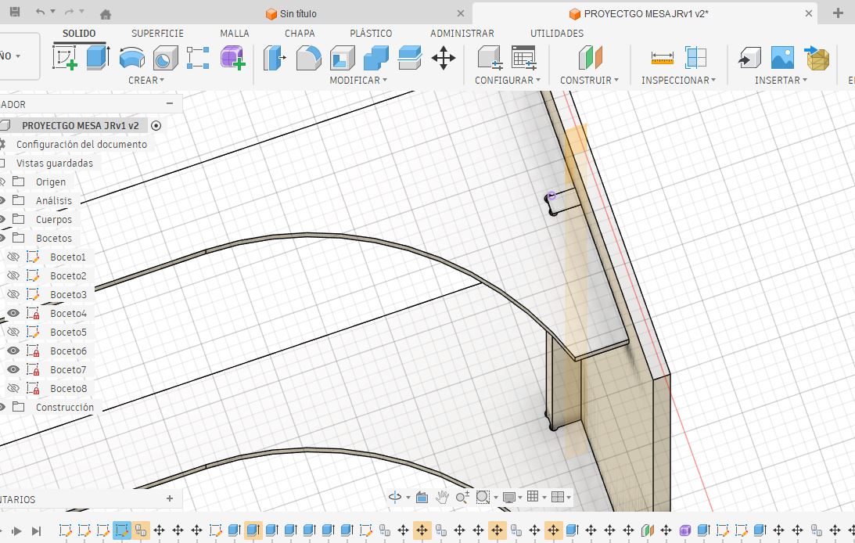
Task: Select the Pan hand tool
Action: point(442,497)
